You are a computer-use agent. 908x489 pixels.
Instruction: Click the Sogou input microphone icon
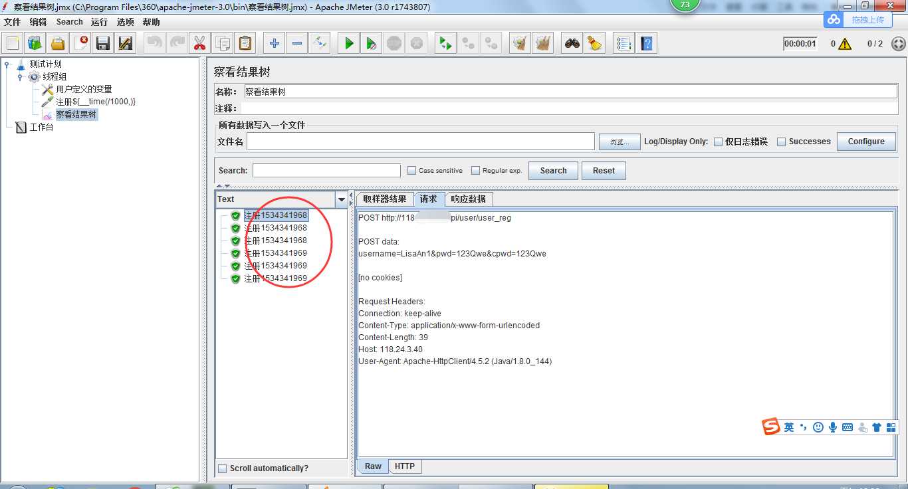(833, 427)
